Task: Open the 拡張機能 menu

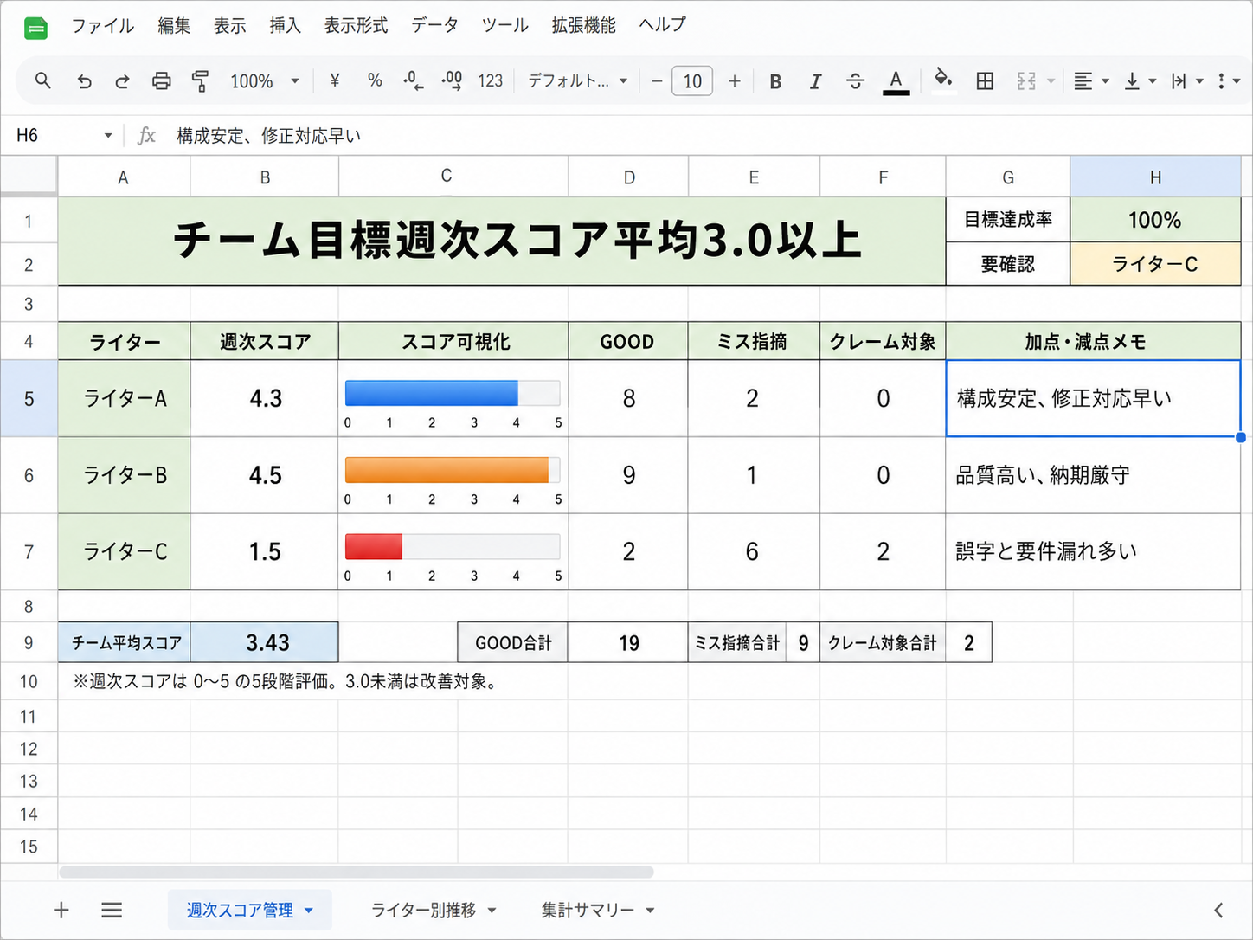Action: pos(583,25)
